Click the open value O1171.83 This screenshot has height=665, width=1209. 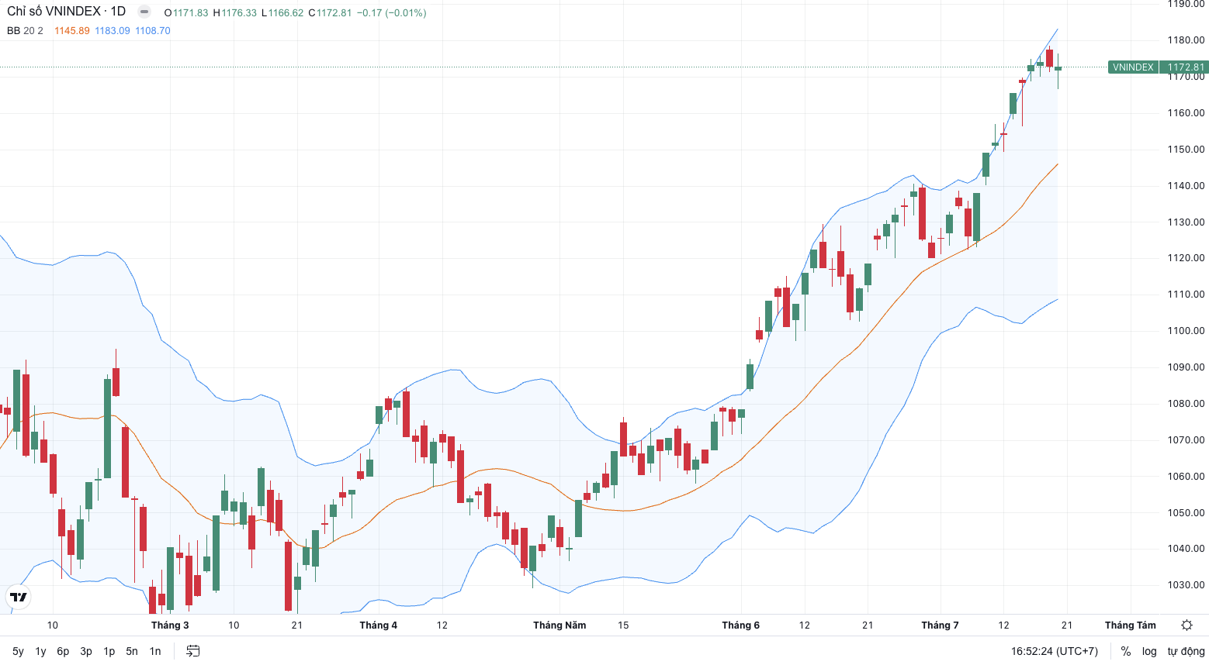pos(186,13)
